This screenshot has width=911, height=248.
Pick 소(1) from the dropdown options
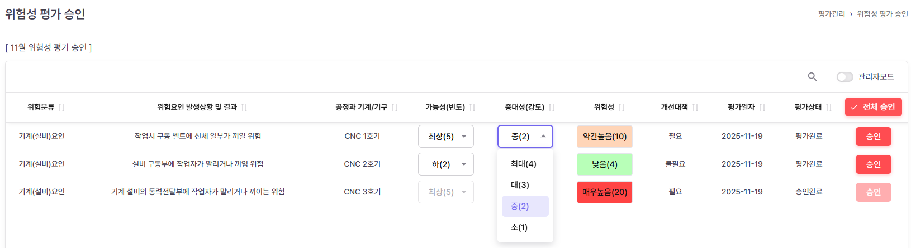tap(519, 227)
